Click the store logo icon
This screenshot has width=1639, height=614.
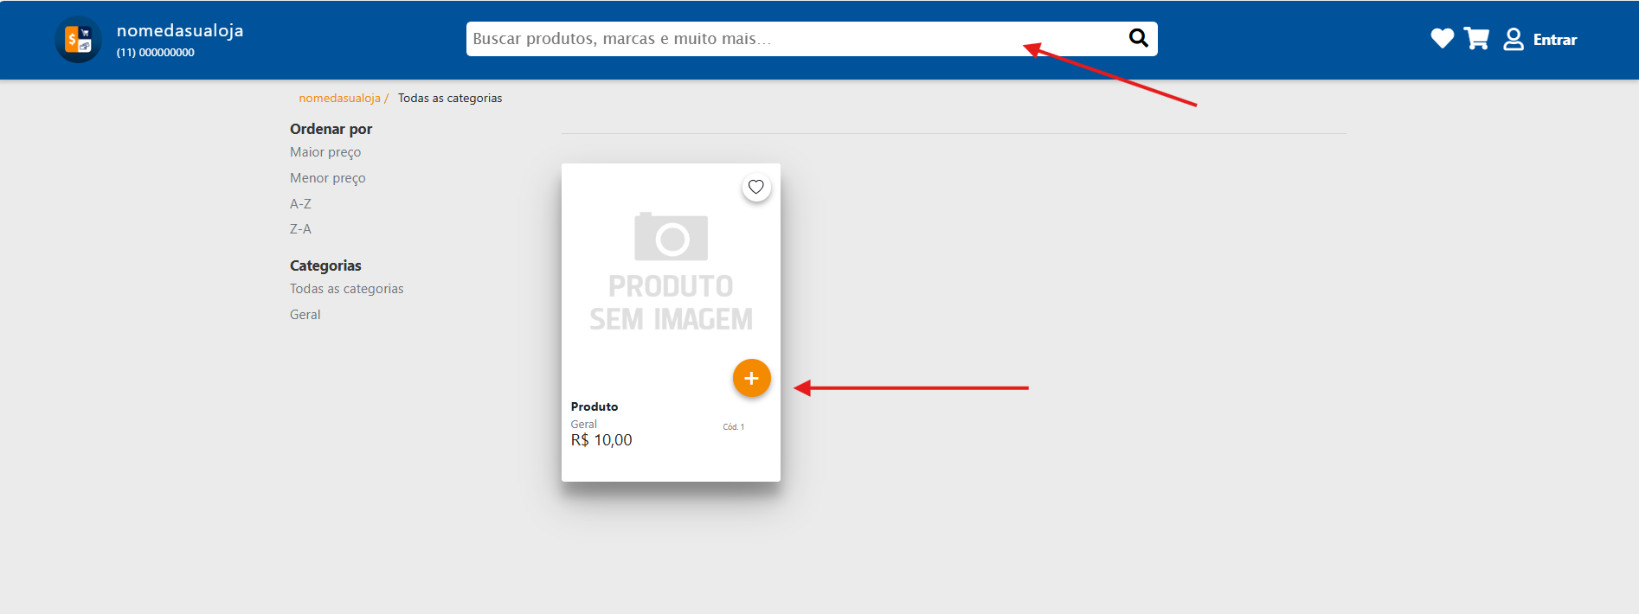coord(78,40)
